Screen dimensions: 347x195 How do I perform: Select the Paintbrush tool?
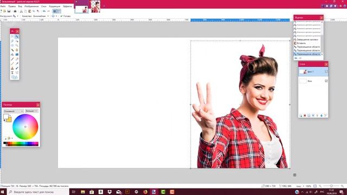pos(12,59)
